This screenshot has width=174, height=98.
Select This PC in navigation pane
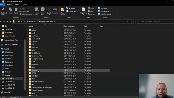[x=6, y=49]
